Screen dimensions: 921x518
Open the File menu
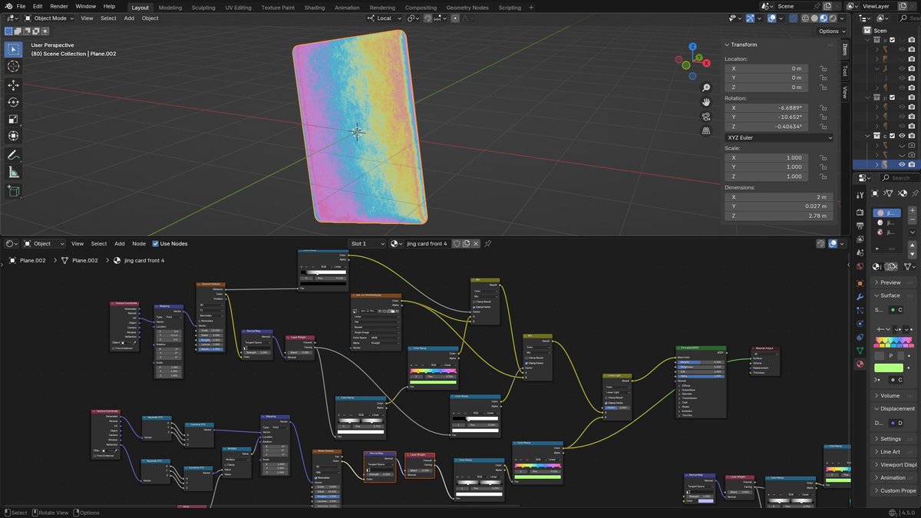pyautogui.click(x=21, y=6)
